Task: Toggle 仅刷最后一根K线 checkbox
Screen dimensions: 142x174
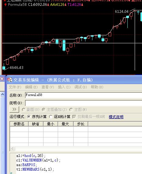Action: (x=74, y=117)
